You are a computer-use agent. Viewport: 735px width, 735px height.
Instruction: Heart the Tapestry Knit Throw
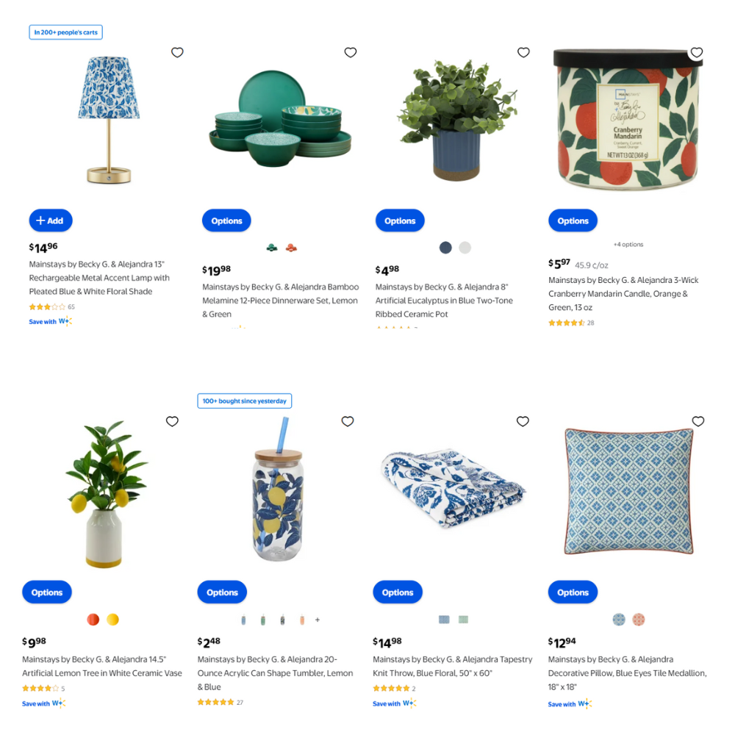523,421
